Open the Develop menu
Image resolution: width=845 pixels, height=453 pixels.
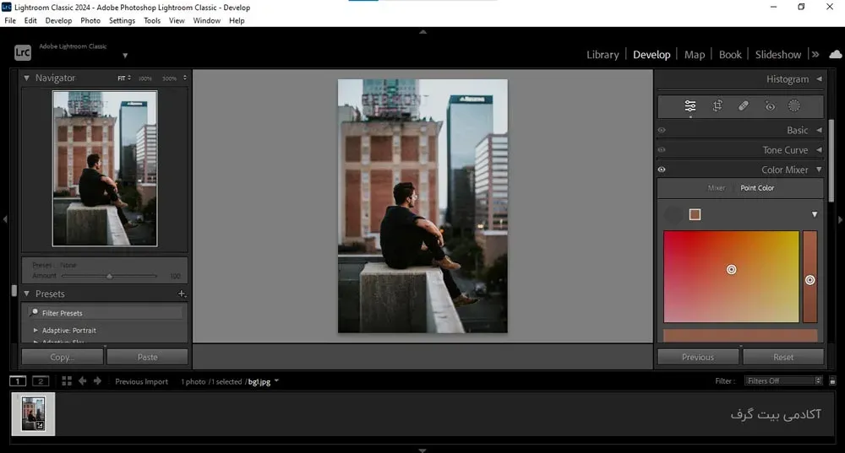[59, 20]
